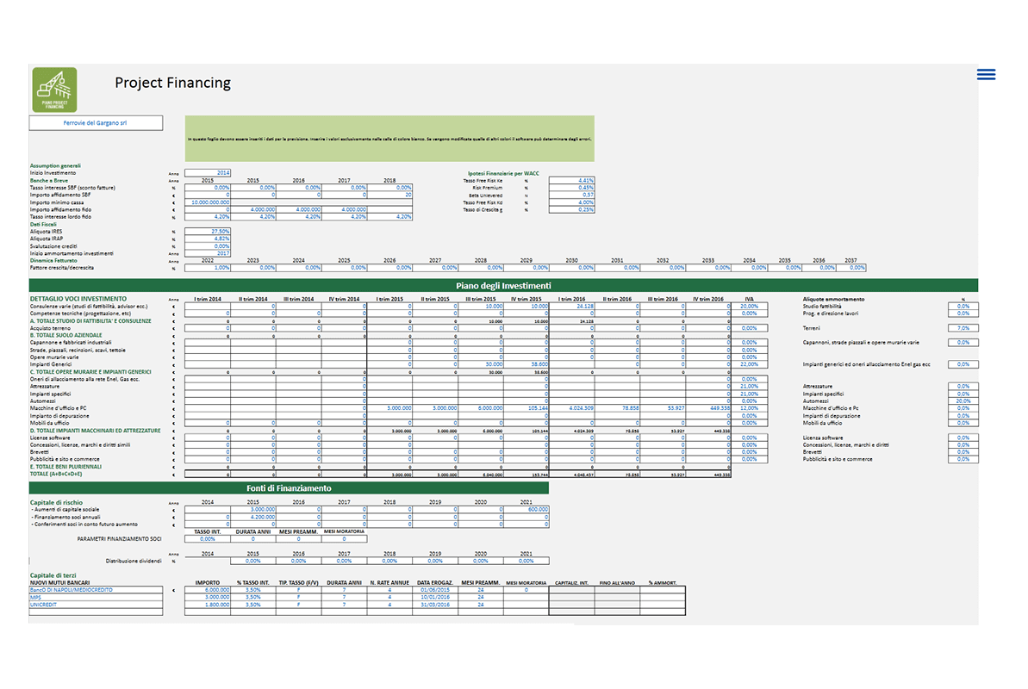Click the Capitale di rischio heading
This screenshot has height=689, width=1028.
(56, 502)
